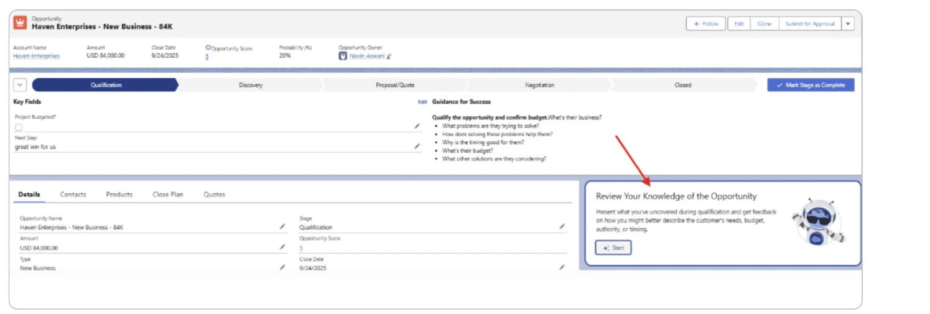Viewport: 930px width, 314px height.
Task: Click the header Close Date '9/24/2025'
Action: click(x=164, y=56)
